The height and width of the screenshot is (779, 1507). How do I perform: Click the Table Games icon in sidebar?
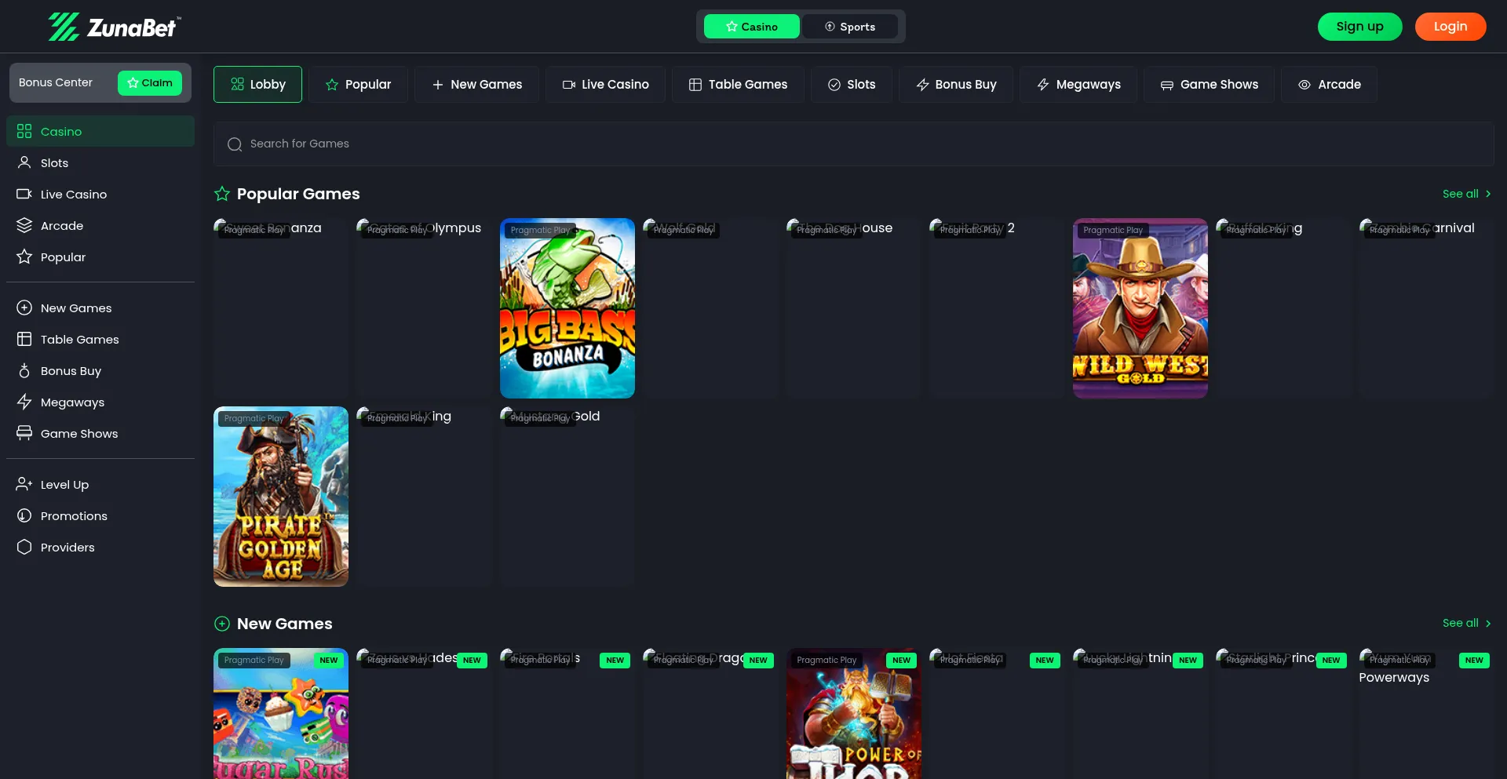tap(24, 339)
